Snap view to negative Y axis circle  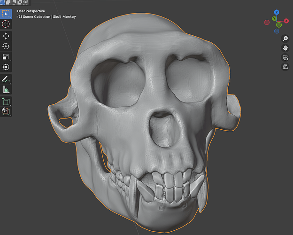(279, 25)
